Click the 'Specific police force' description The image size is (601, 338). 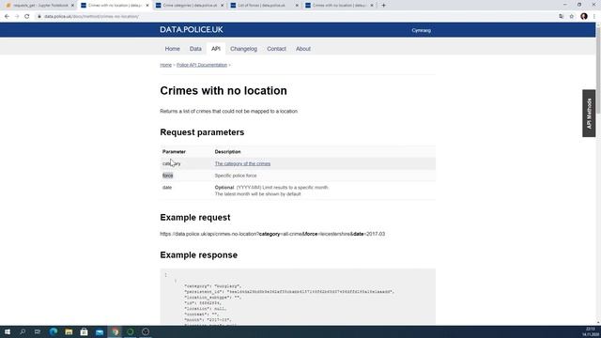pyautogui.click(x=236, y=176)
